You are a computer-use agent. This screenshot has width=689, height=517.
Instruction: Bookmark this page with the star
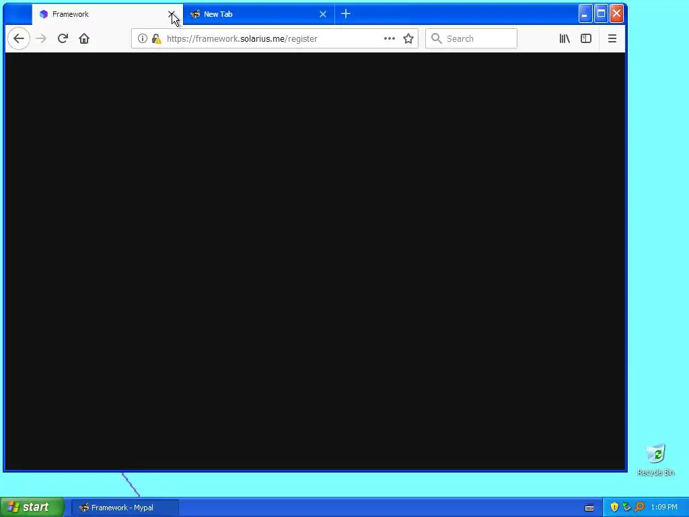[408, 38]
